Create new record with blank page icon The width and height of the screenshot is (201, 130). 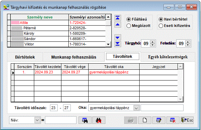(x=145, y=120)
